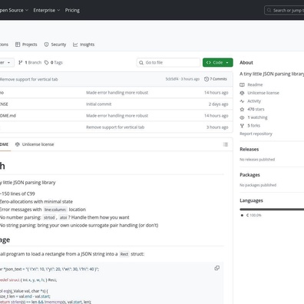Image resolution: width=304 pixels, height=304 pixels.
Task: View the 1 Branch link
Action: coord(30,62)
